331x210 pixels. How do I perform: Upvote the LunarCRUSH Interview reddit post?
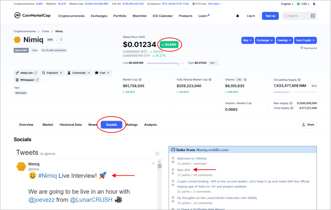click(x=173, y=197)
